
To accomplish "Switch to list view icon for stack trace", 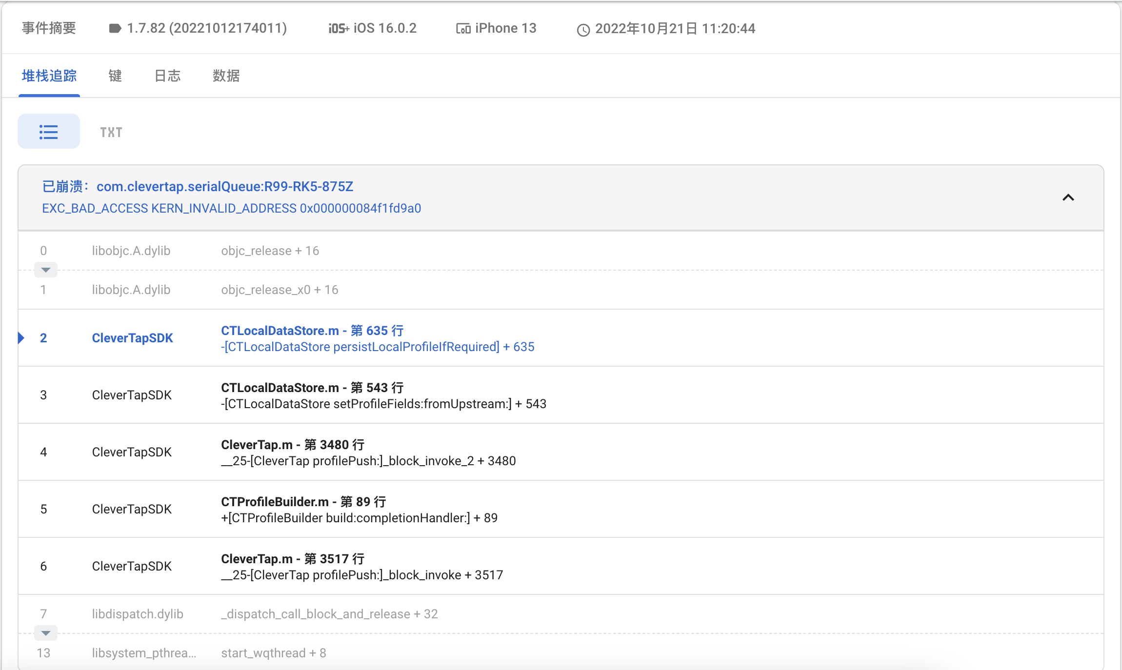I will [x=48, y=132].
